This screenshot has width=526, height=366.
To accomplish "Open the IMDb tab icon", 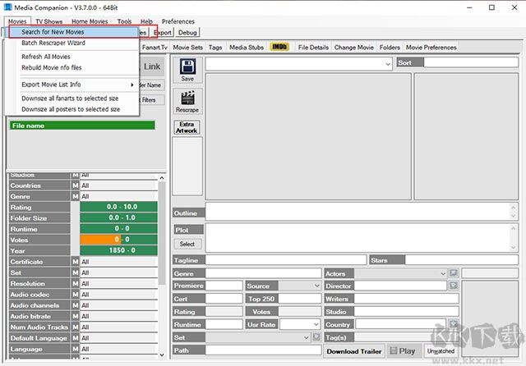I will click(x=279, y=48).
